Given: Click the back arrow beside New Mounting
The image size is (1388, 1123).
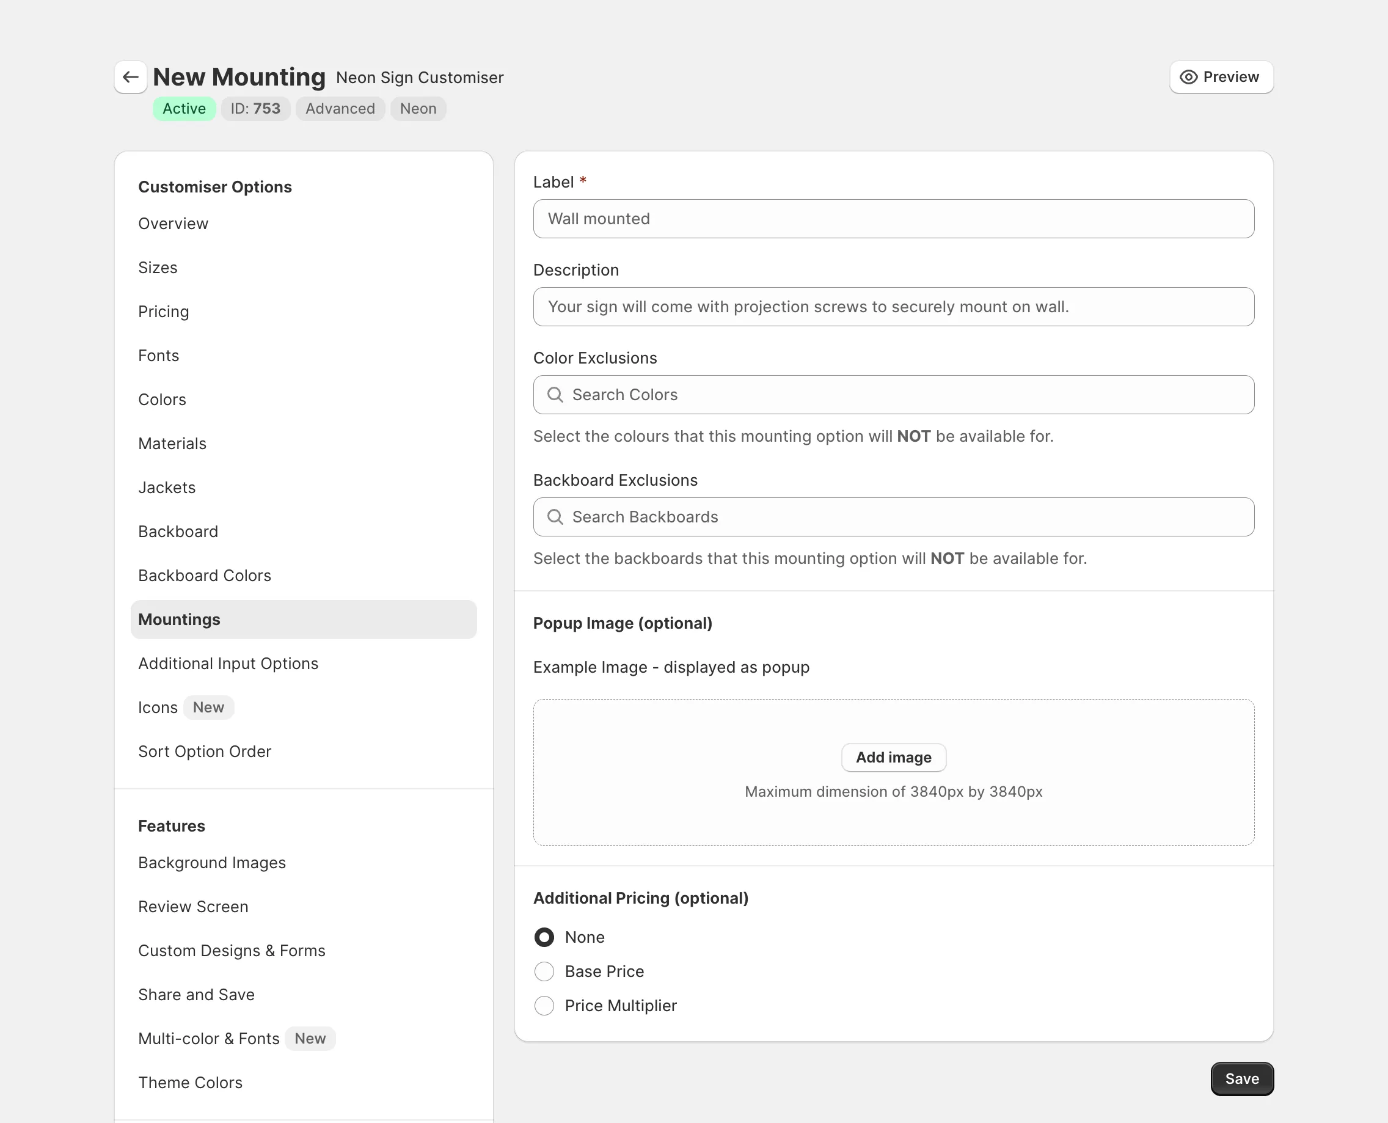Looking at the screenshot, I should tap(131, 77).
